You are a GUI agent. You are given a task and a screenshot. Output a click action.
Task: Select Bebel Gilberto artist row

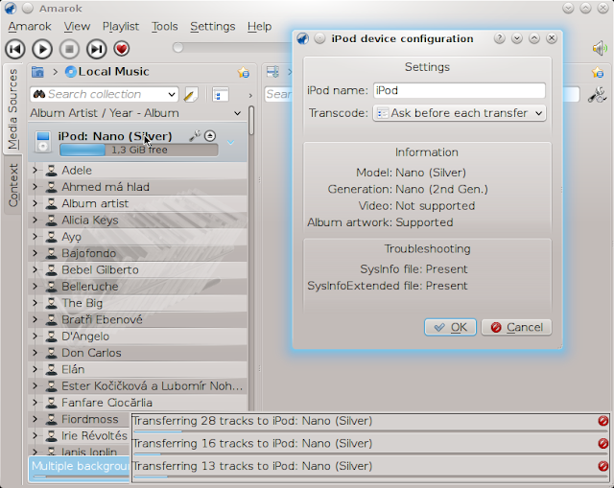pyautogui.click(x=137, y=269)
